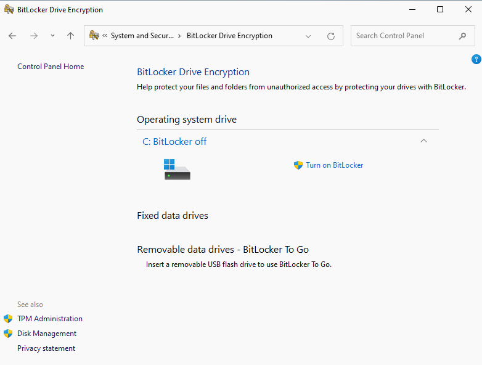
Task: Expand the address bar previous locations dropdown
Action: coord(308,36)
